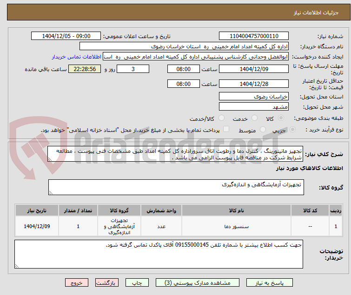The image size is (351, 295).
Task: Click the resize handle of need description textarea
Action: click(x=50, y=159)
